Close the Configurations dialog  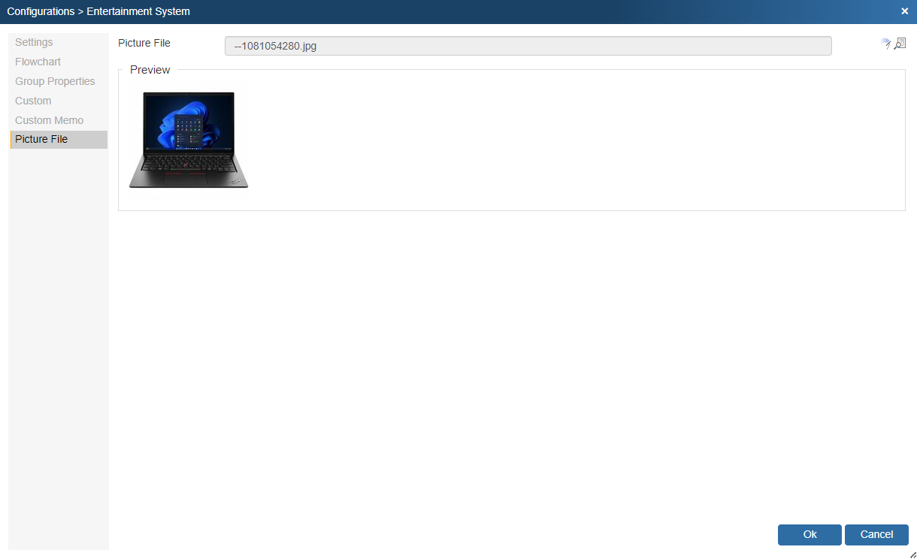click(904, 11)
